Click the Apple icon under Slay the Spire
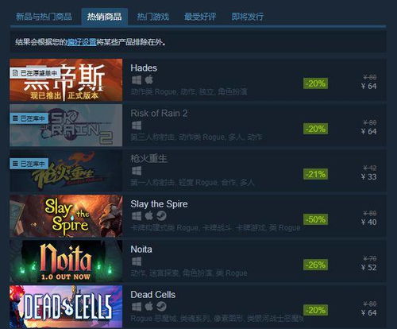Screen dimensions: 397x329 click(149, 215)
